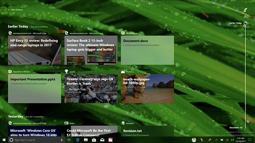Click the Cortana microphone icon
Viewport: 255px width, 143px height.
62,140
